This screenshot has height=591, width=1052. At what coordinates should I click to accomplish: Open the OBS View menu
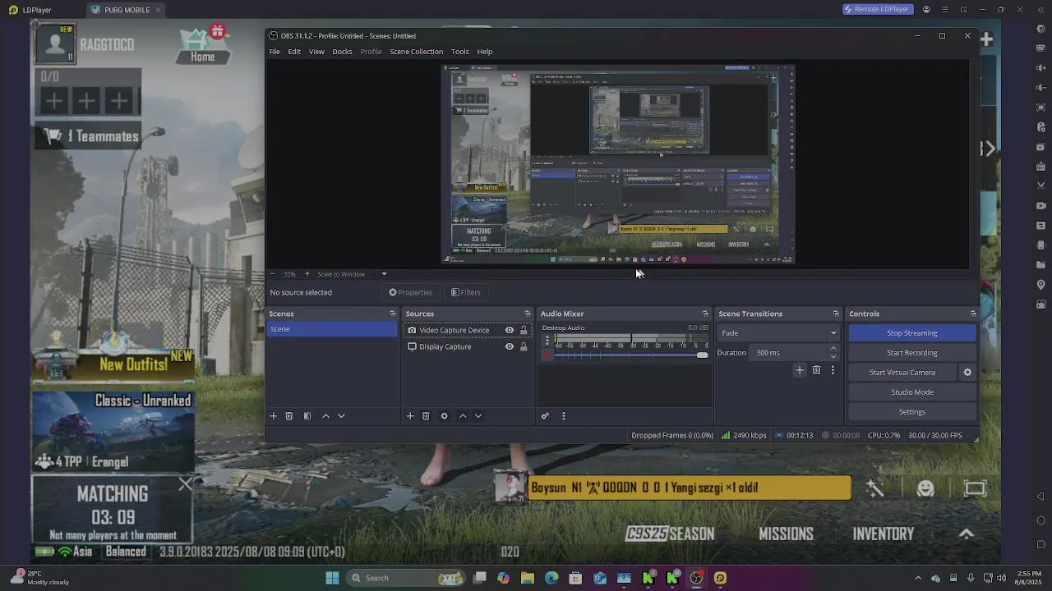(316, 52)
